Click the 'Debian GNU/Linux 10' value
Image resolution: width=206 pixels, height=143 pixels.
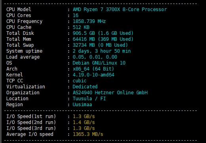click(99, 63)
